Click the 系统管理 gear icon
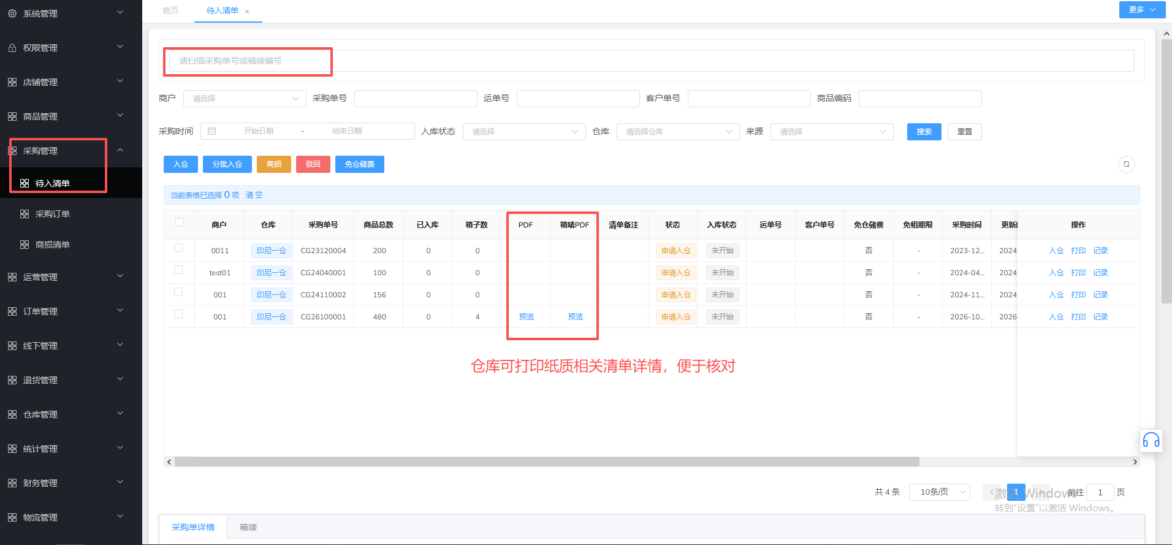This screenshot has height=545, width=1172. (12, 13)
